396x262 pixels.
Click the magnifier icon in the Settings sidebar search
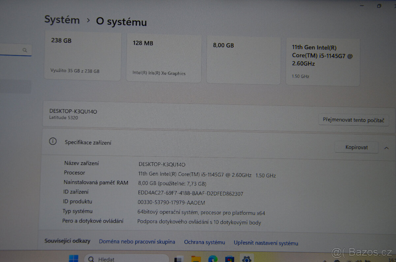click(x=25, y=50)
